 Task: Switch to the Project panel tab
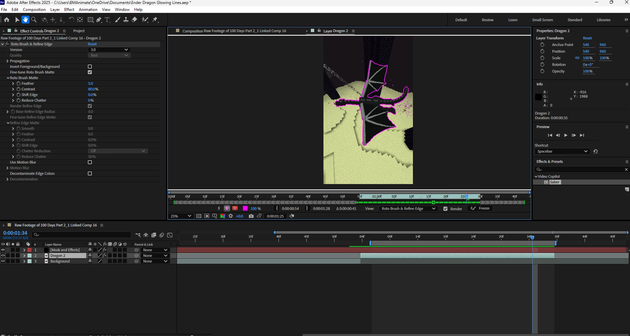[79, 31]
